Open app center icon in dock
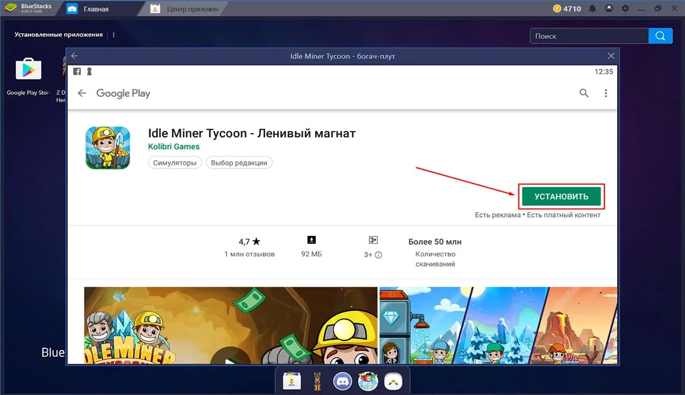Screen dimensions: 685x395 [x=291, y=381]
